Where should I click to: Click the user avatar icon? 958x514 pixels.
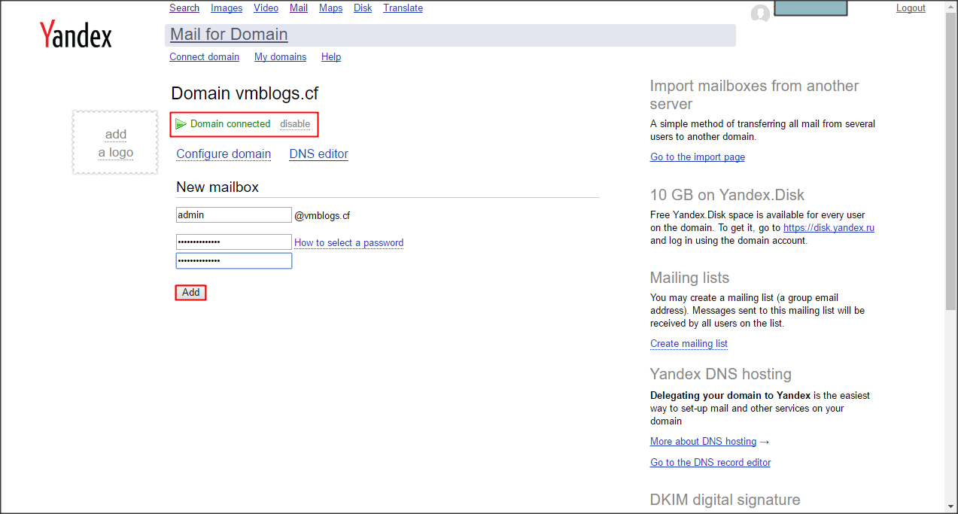760,13
